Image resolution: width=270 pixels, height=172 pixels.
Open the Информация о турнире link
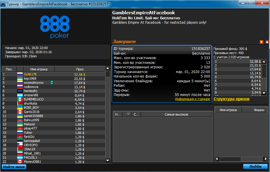click(193, 99)
